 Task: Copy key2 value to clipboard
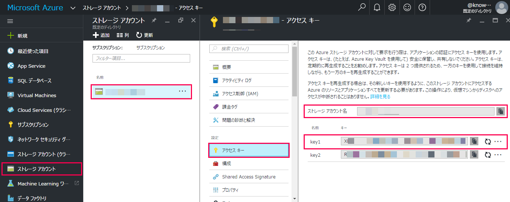[x=474, y=155]
